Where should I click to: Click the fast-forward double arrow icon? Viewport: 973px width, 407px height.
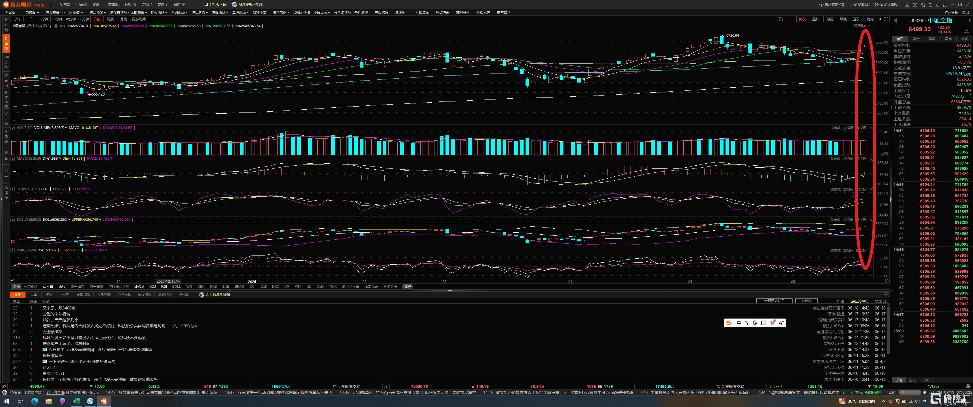click(x=880, y=19)
